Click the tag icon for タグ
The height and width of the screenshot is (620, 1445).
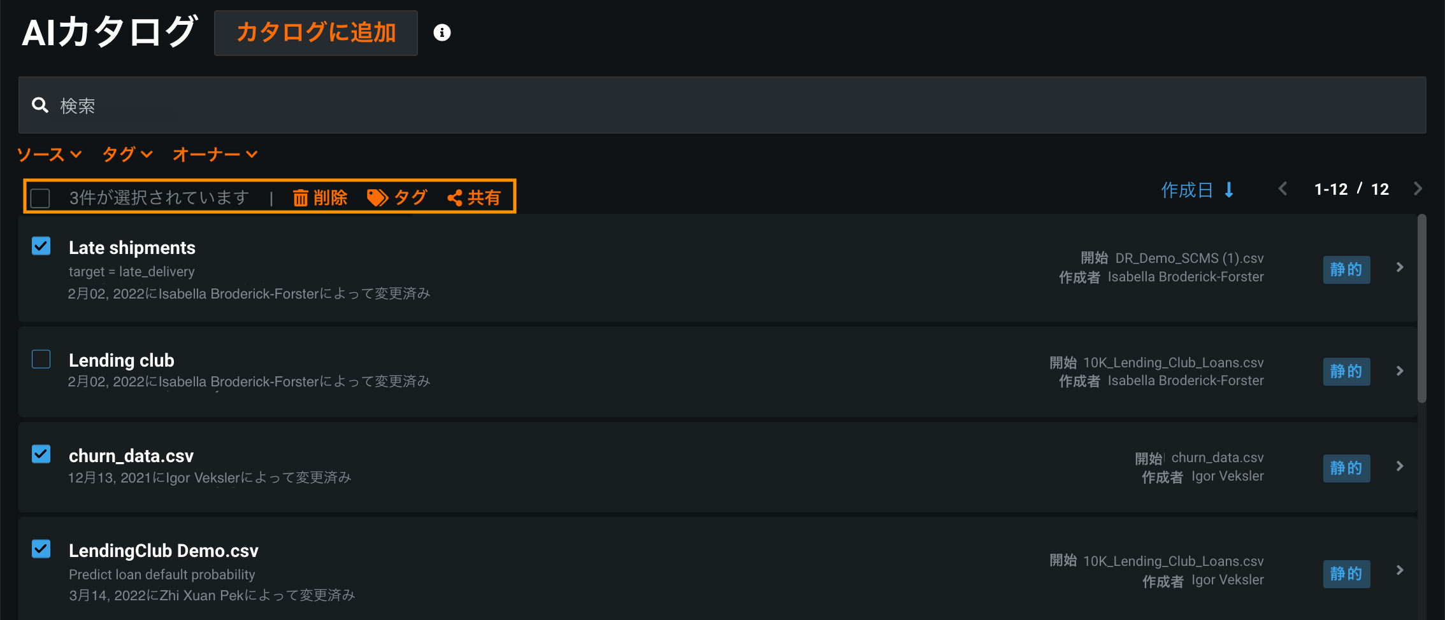click(377, 198)
